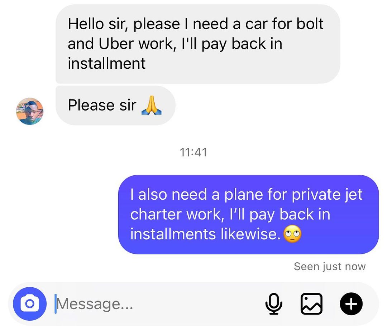Tap the 'Seen just now' status
This screenshot has height=326, width=387.
(330, 266)
